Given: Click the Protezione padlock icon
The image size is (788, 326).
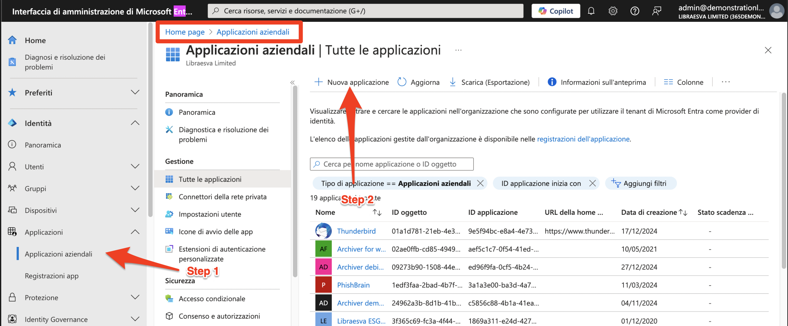Looking at the screenshot, I should (12, 297).
